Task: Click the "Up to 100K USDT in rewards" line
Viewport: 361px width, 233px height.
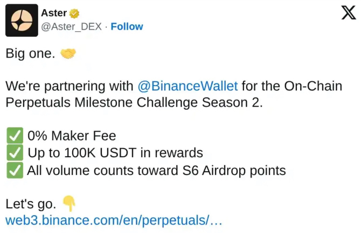Action: click(115, 153)
